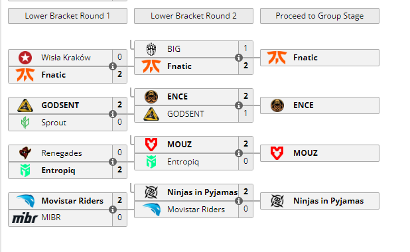The width and height of the screenshot is (410, 252).
Task: Select the Lower Bracket Round 1 header
Action: pos(68,16)
